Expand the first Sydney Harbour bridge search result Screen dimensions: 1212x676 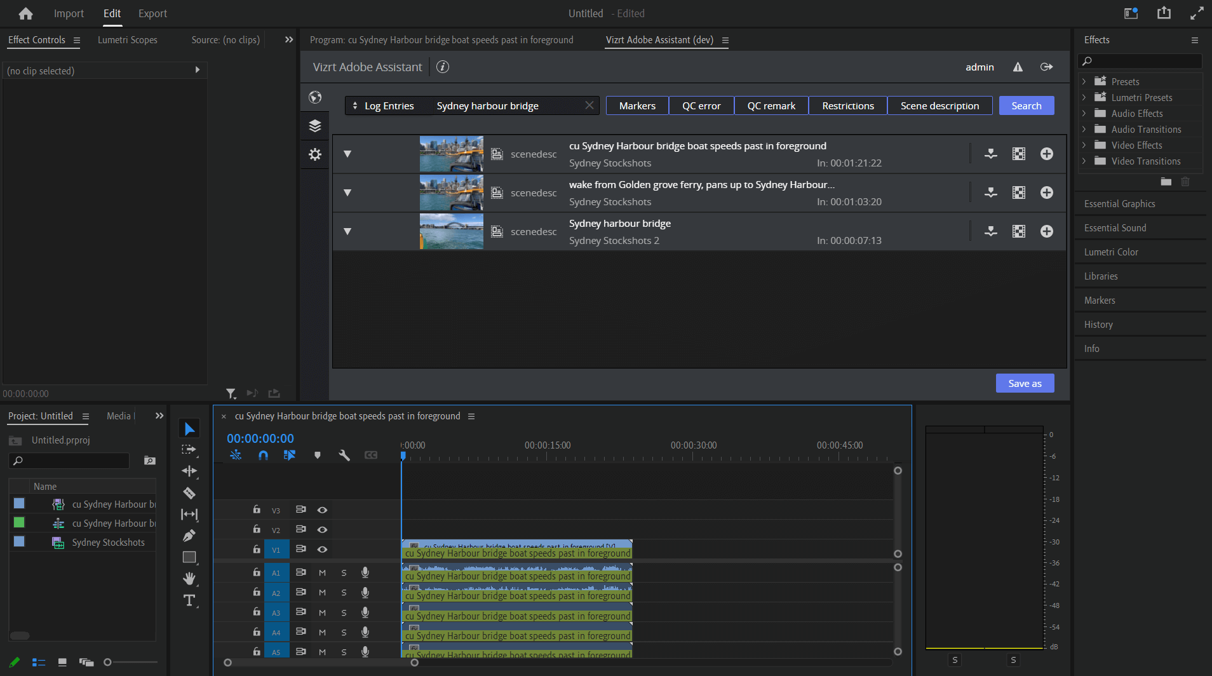click(348, 153)
